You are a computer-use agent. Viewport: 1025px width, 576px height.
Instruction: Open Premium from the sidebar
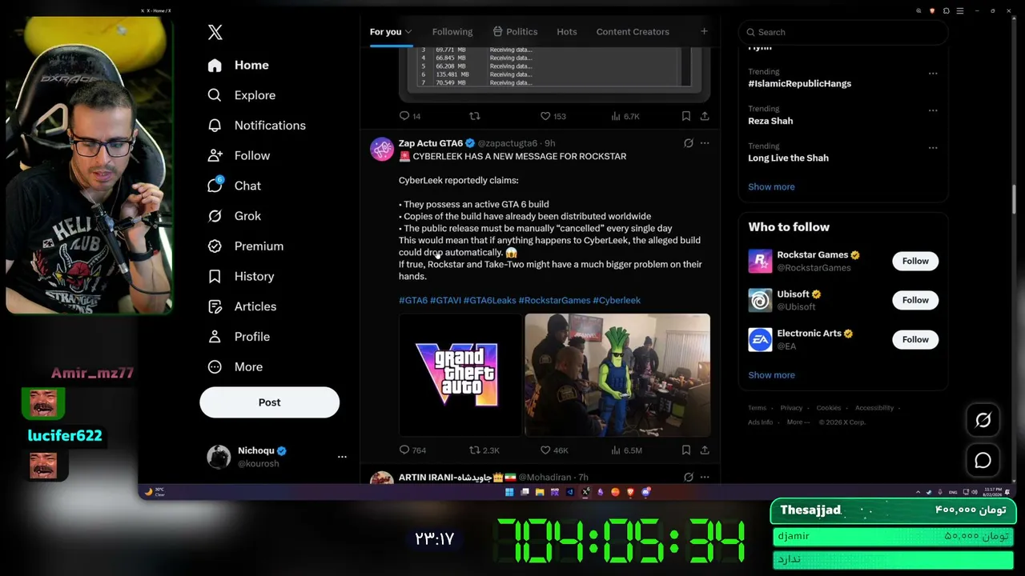click(x=245, y=246)
